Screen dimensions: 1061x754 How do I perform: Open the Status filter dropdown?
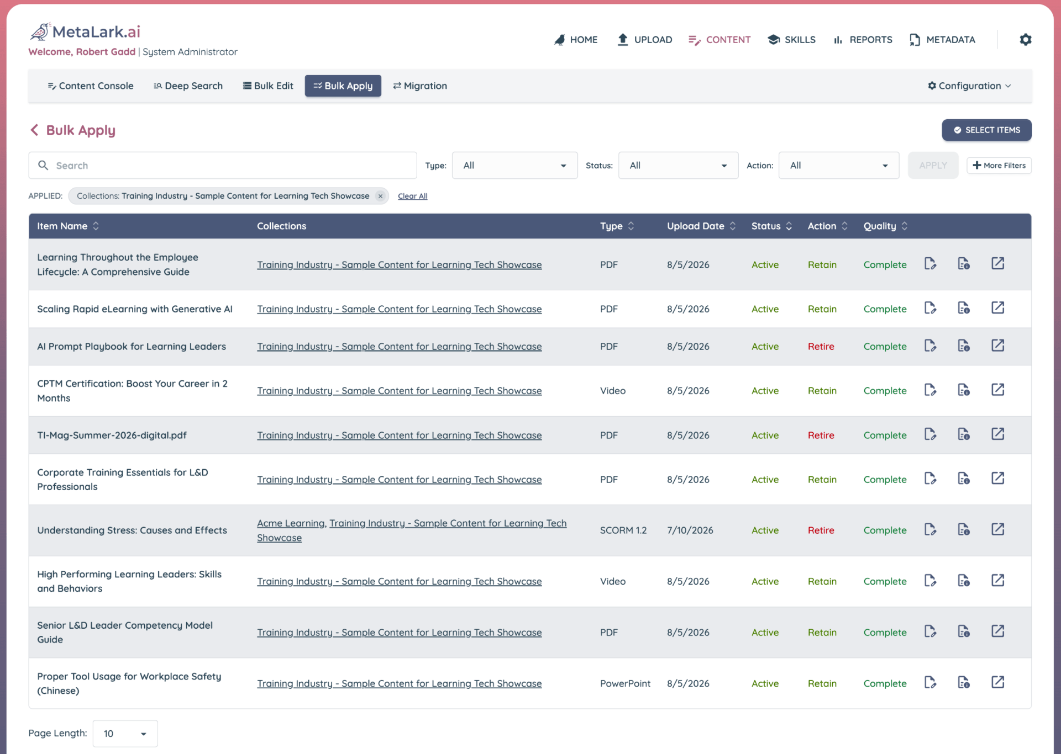[678, 166]
